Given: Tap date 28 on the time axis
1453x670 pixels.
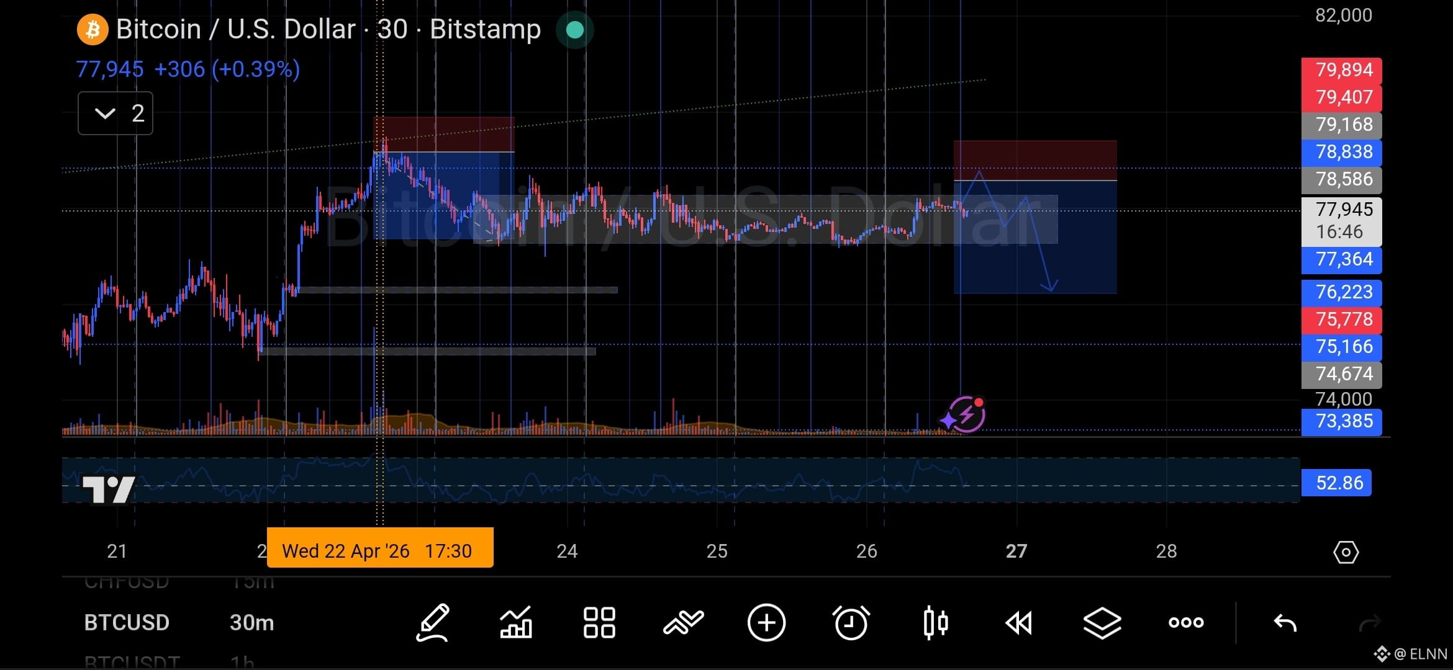Looking at the screenshot, I should pyautogui.click(x=1166, y=552).
